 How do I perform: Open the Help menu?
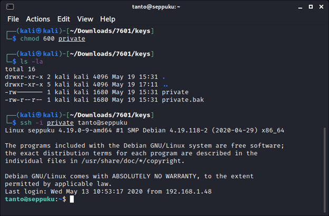click(107, 19)
